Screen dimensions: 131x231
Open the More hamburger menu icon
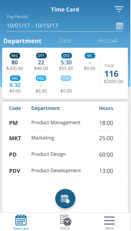point(109,221)
